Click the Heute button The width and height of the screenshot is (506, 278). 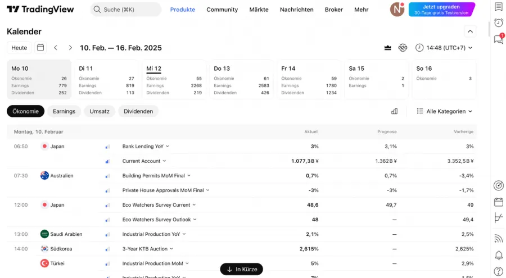point(19,48)
